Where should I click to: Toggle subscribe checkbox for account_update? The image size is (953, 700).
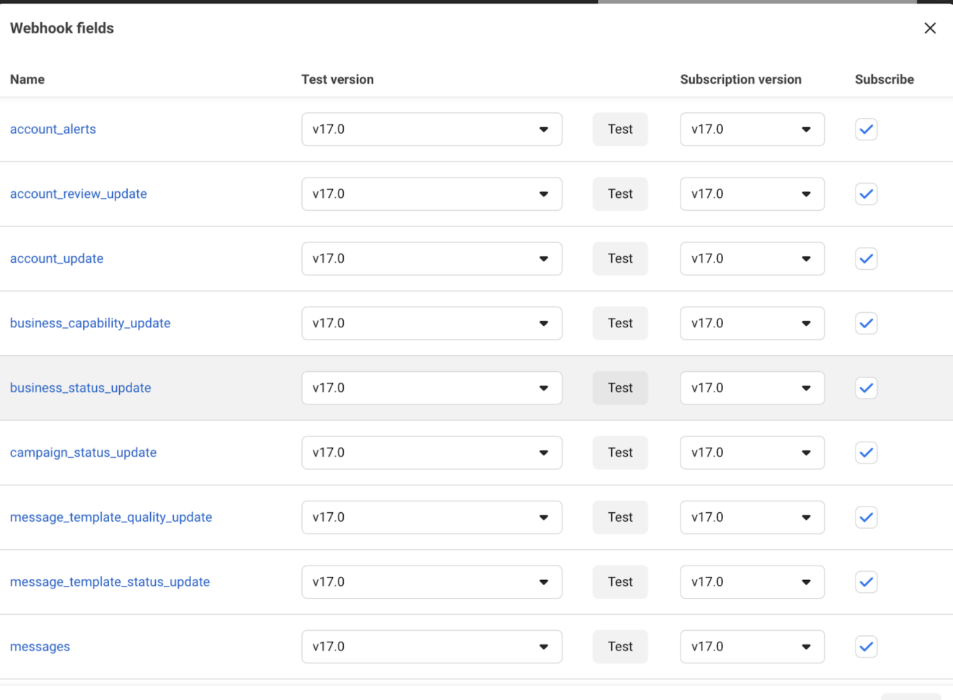coord(866,259)
